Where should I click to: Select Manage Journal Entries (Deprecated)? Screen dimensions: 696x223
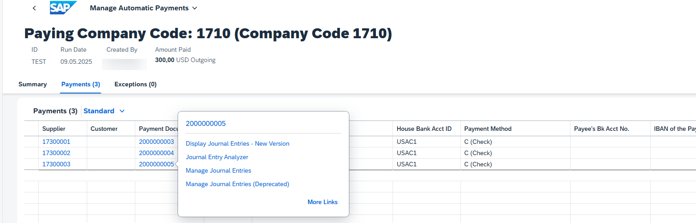coord(237,184)
